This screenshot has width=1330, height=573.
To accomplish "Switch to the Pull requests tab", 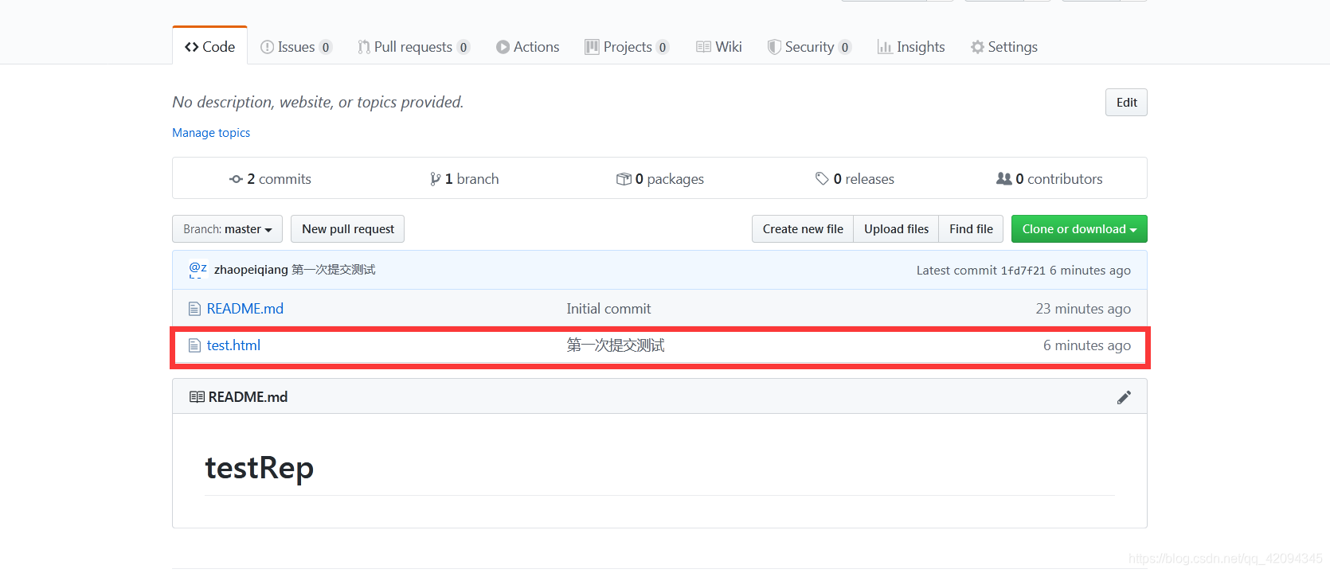I will click(413, 47).
